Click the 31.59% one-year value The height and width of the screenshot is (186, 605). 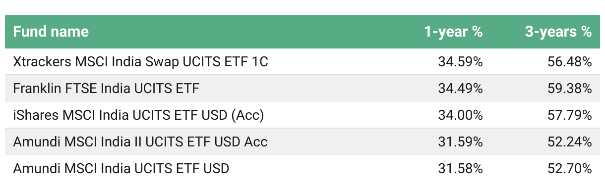pyautogui.click(x=460, y=142)
